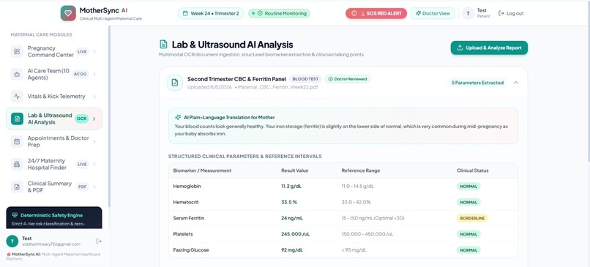This screenshot has height=267, width=590.
Task: Open Pregnancy Command Center module
Action: (54, 51)
